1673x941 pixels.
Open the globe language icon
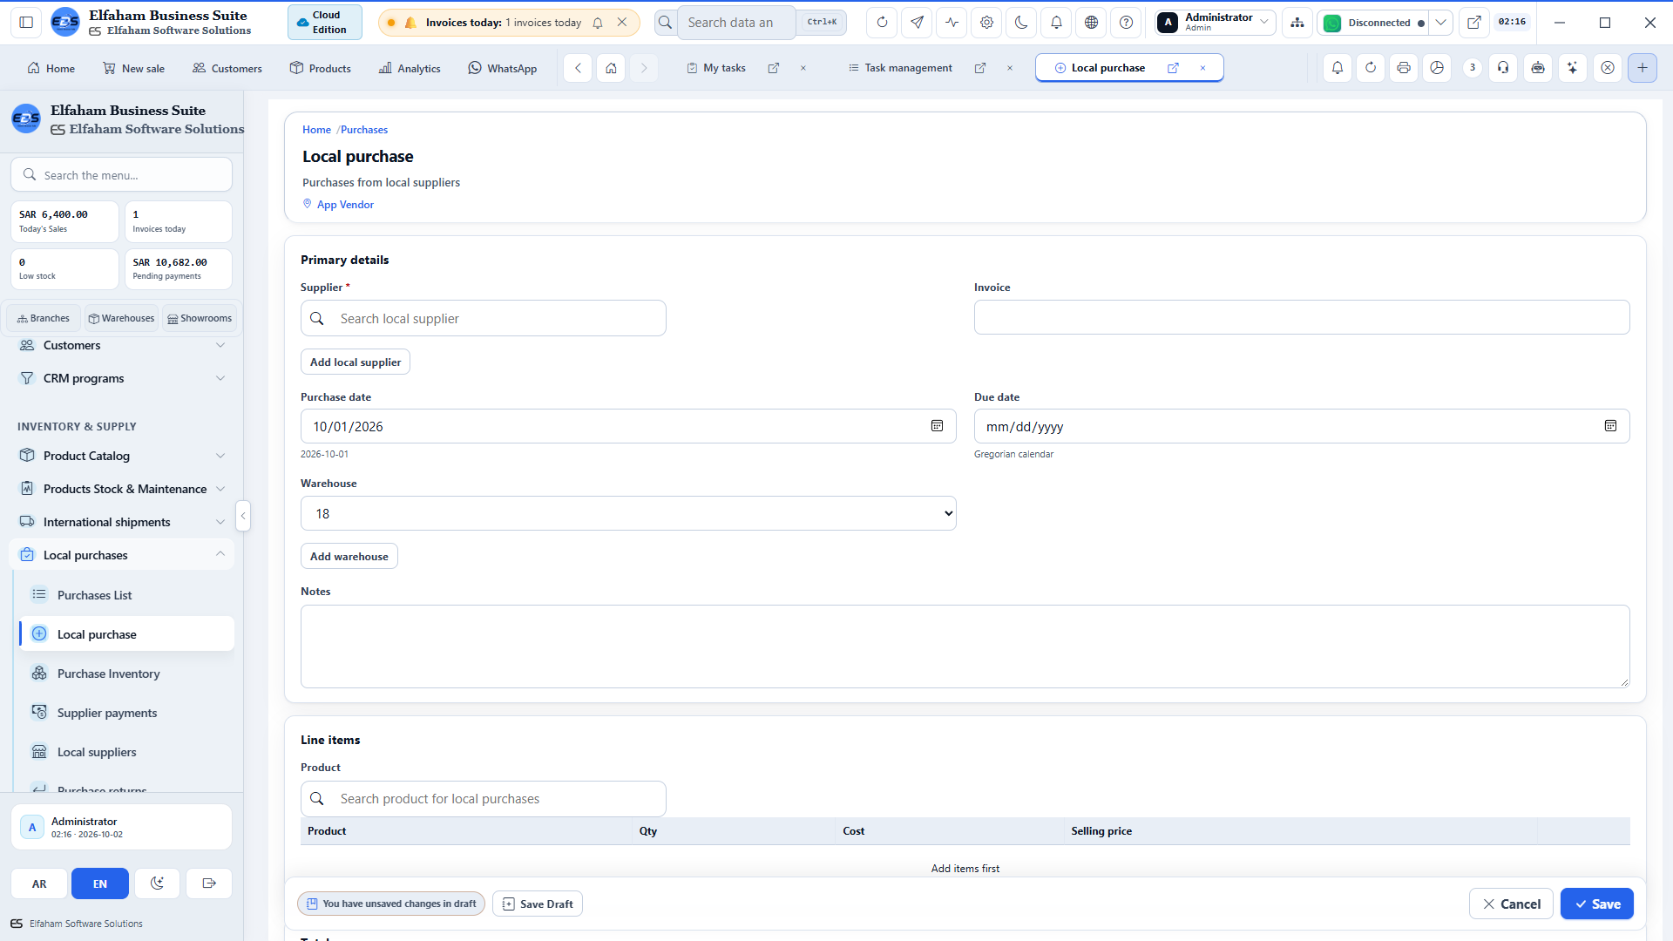[1091, 23]
